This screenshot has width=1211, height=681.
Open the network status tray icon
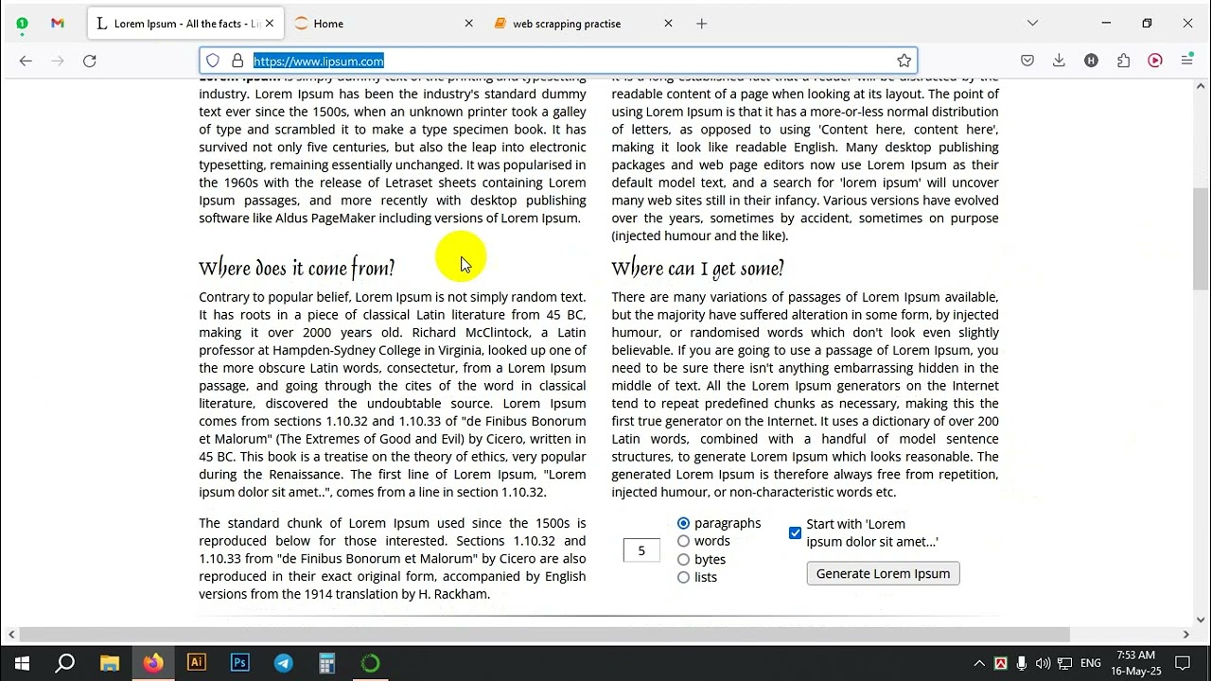(1064, 663)
